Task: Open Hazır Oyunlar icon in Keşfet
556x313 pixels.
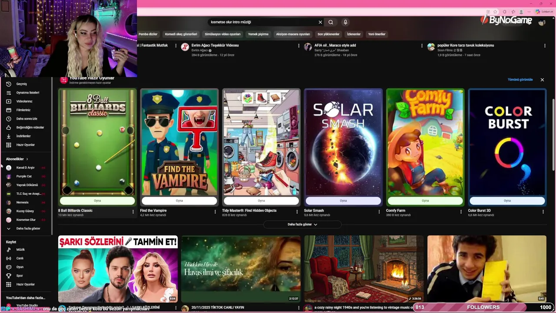Action: coord(8,284)
